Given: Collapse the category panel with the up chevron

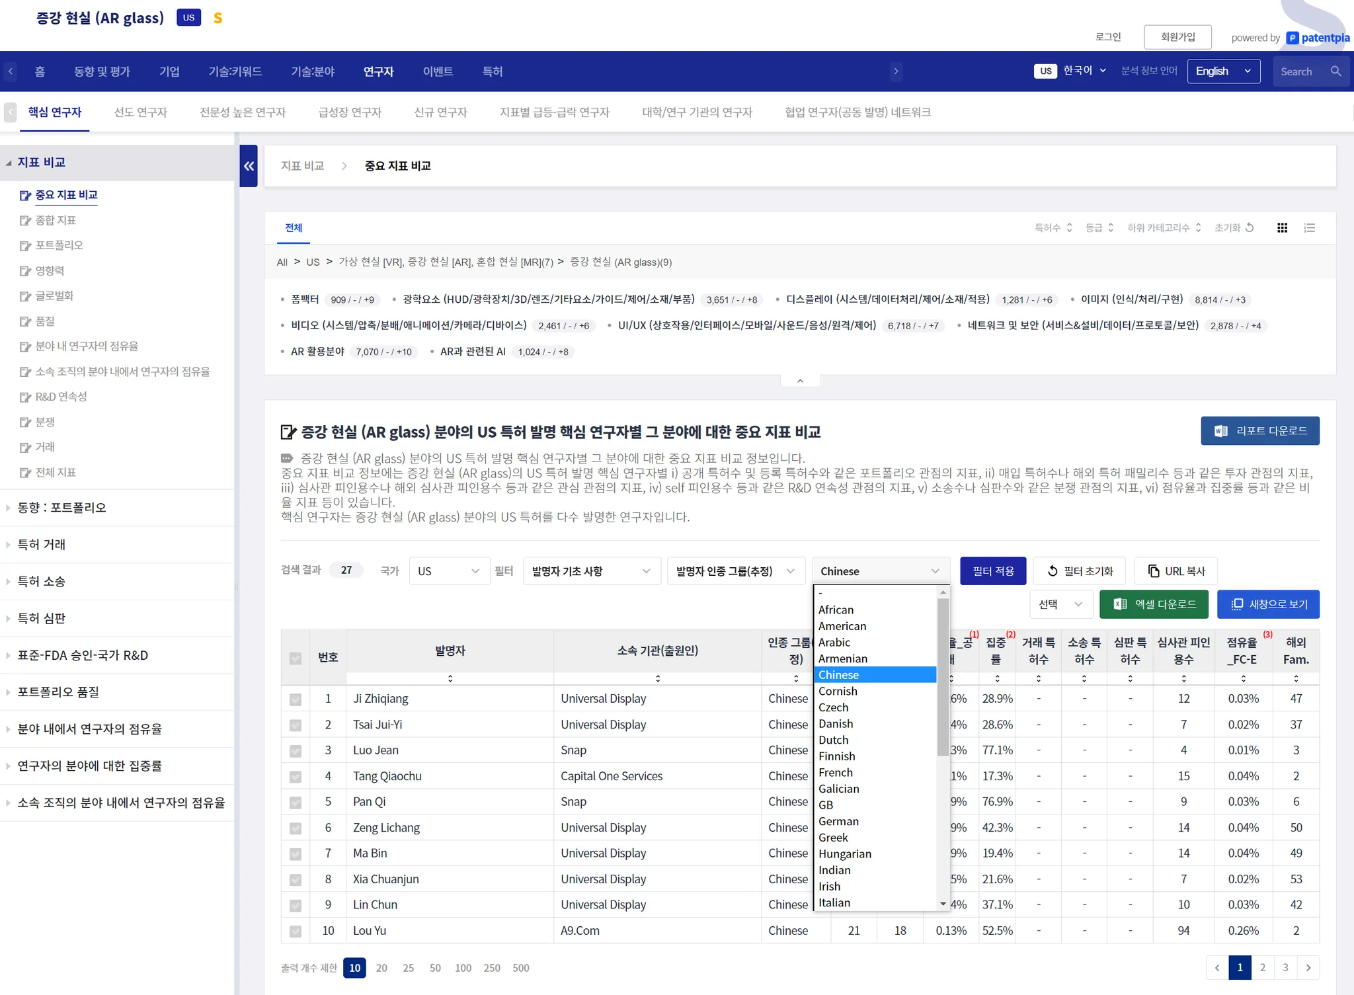Looking at the screenshot, I should [x=800, y=381].
